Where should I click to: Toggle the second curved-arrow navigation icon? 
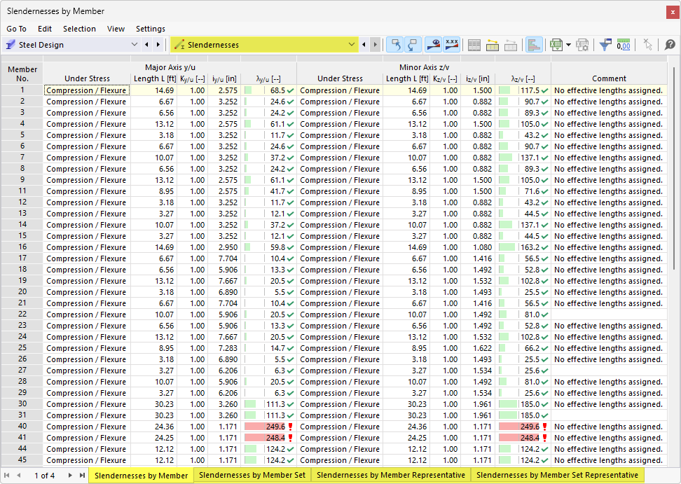(x=413, y=44)
